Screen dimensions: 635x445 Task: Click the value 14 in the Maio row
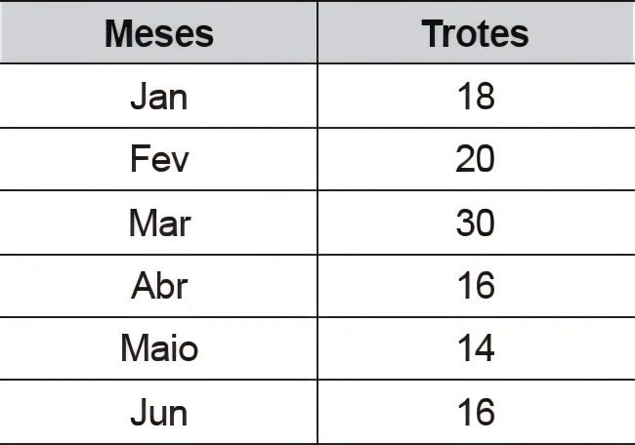475,348
